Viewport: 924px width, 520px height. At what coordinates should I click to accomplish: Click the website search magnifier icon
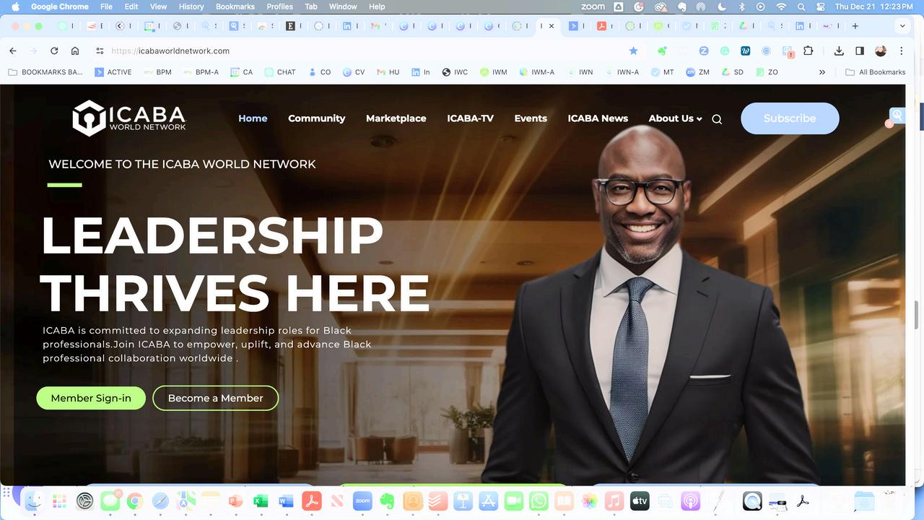[717, 119]
